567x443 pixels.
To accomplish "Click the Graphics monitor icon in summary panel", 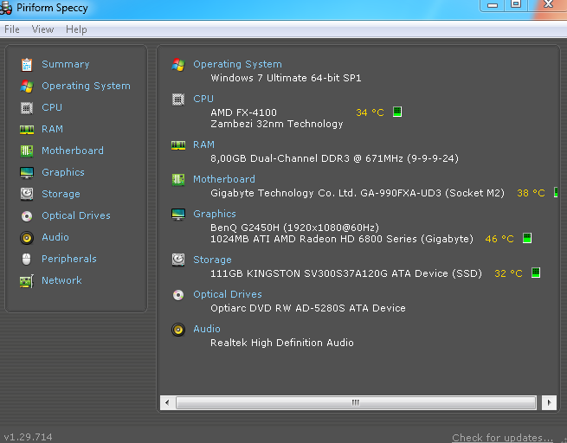I will tap(178, 215).
